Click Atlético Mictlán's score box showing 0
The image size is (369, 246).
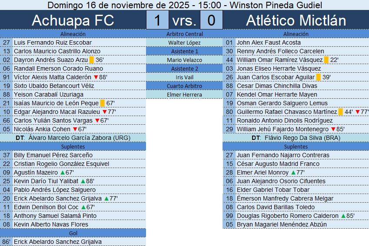[x=212, y=20]
